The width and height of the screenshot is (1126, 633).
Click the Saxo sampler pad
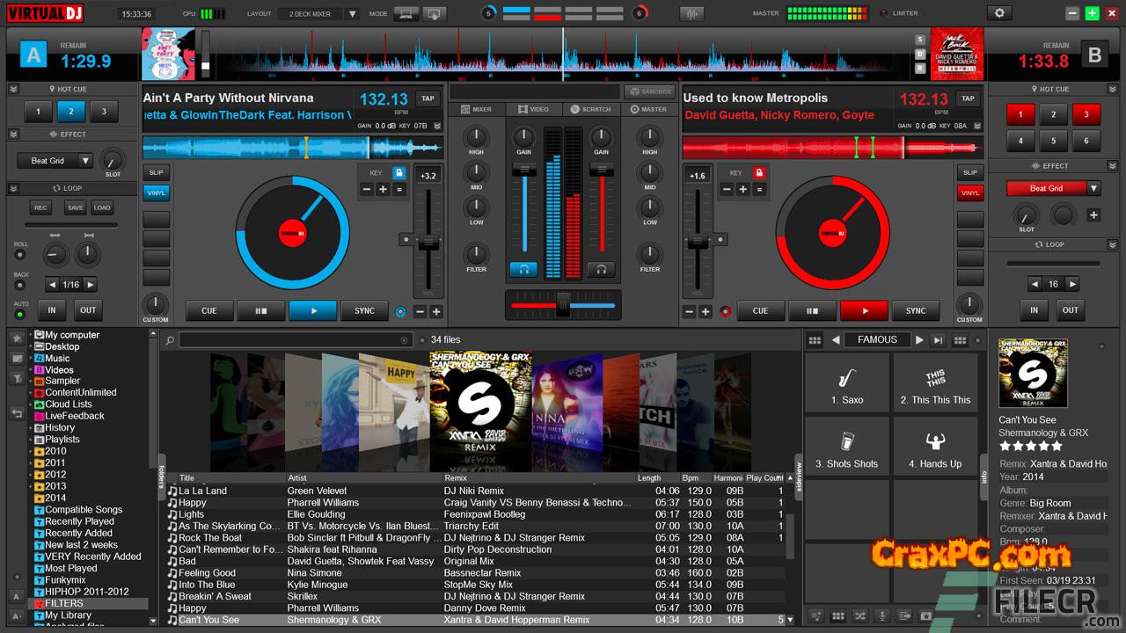point(846,383)
